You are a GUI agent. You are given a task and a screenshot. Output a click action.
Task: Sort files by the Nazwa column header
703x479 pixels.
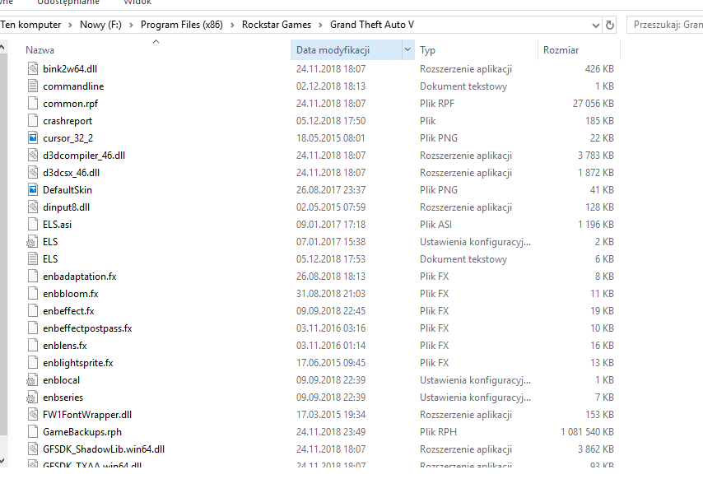pyautogui.click(x=40, y=50)
